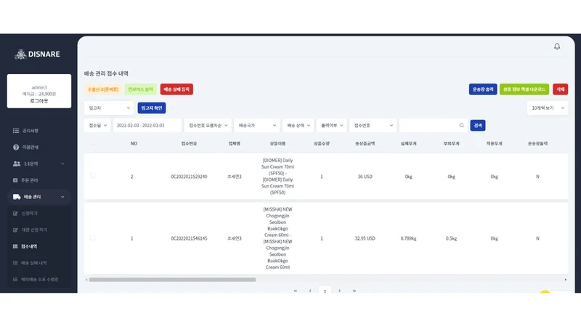Click the 배송 실패 내역 list icon
The height and width of the screenshot is (327, 581).
coord(15,263)
